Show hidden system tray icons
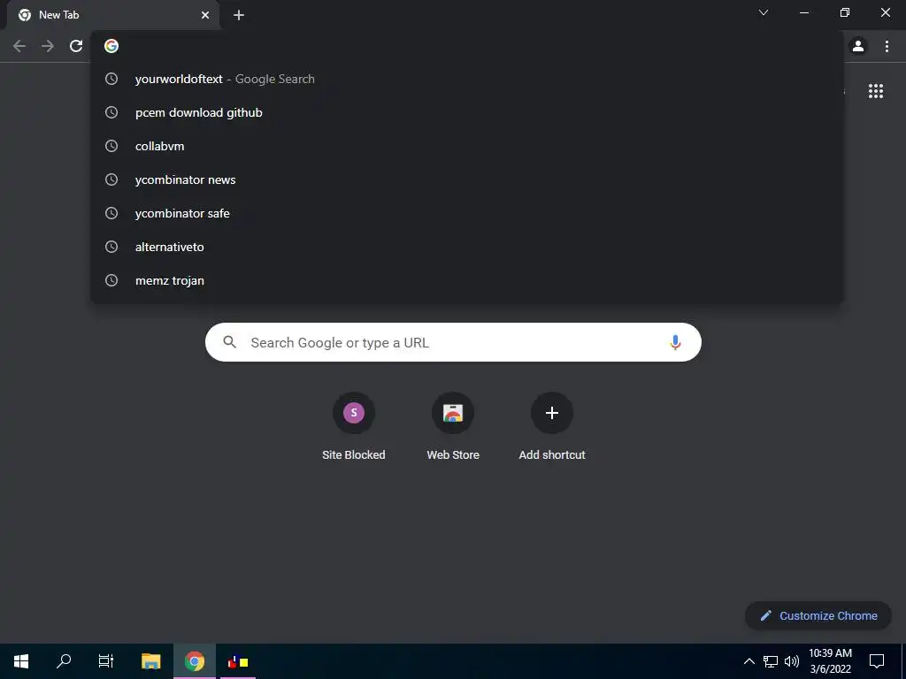906x679 pixels. coord(749,661)
